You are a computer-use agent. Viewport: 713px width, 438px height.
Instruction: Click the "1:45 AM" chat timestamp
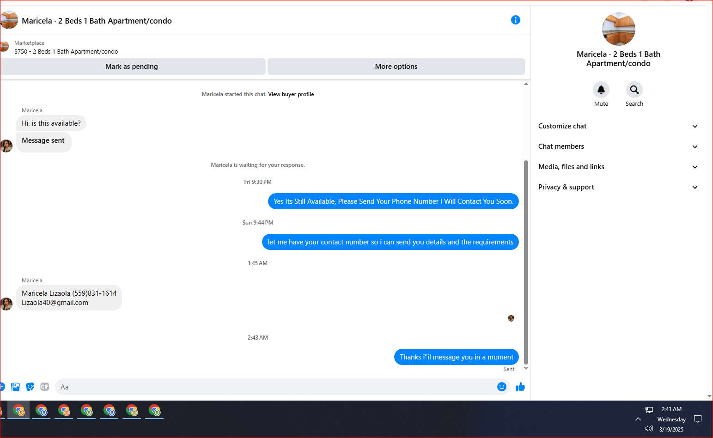coord(258,263)
